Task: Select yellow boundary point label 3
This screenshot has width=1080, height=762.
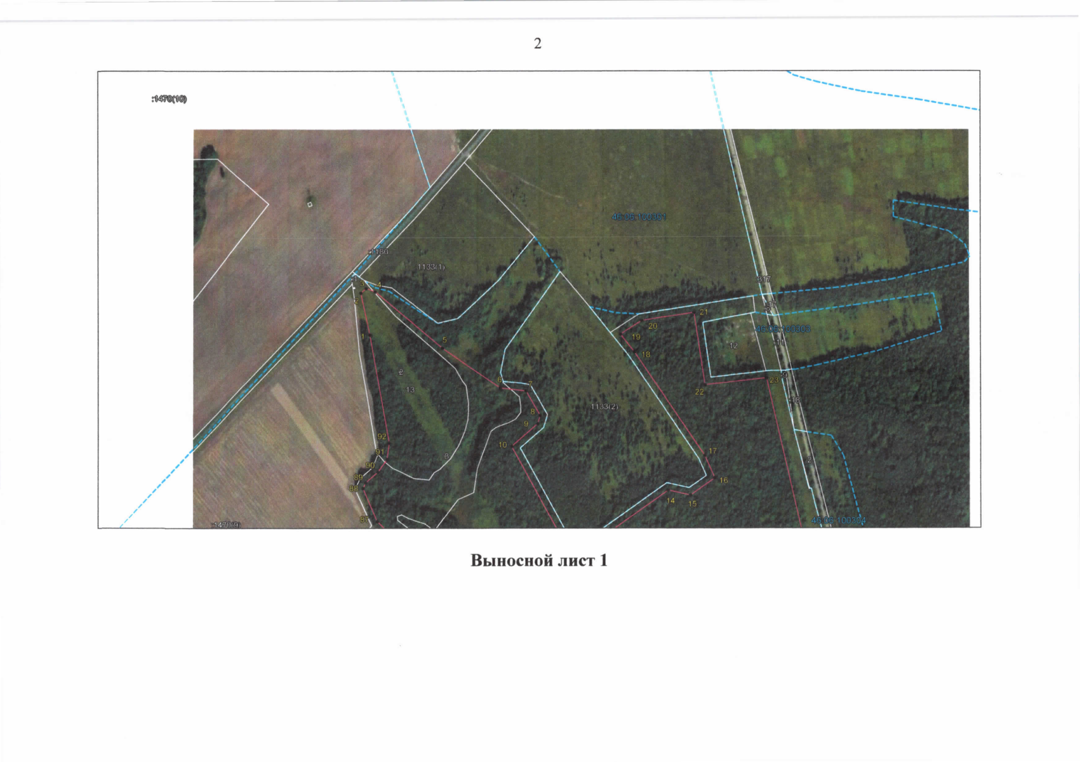Action: pyautogui.click(x=363, y=284)
